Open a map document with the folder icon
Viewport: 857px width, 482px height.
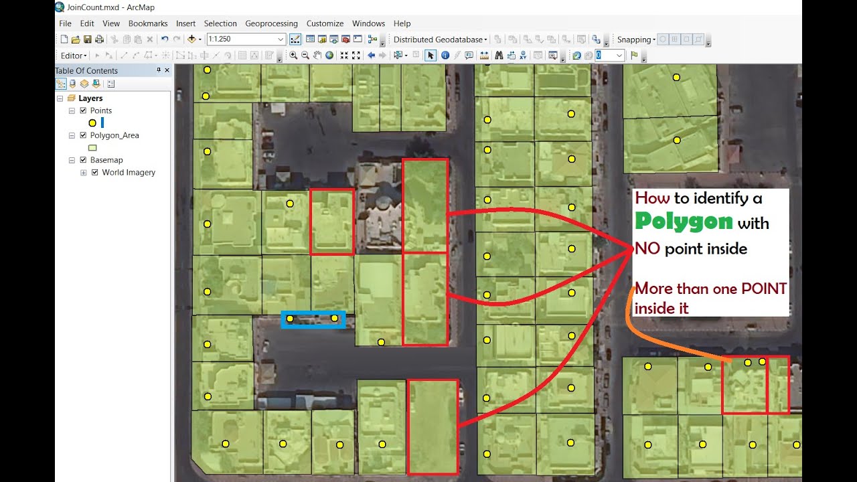pyautogui.click(x=76, y=39)
